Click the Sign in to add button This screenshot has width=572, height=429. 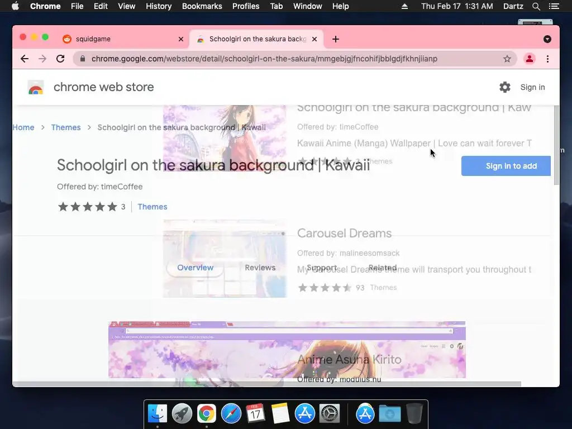click(506, 166)
